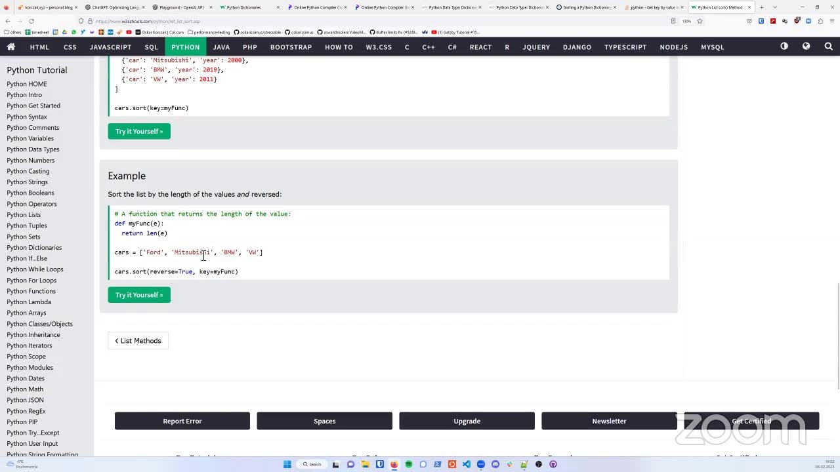840x472 pixels.
Task: Open Python Dictionaries in the sidebar
Action: [x=34, y=248]
